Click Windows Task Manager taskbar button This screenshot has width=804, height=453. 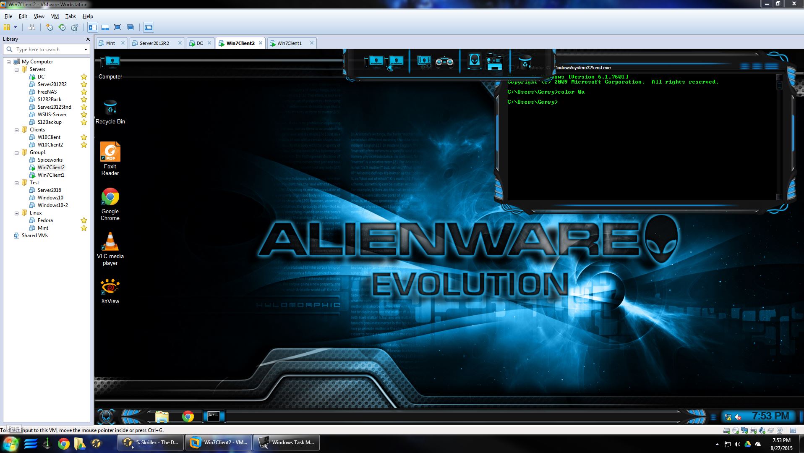tap(287, 443)
